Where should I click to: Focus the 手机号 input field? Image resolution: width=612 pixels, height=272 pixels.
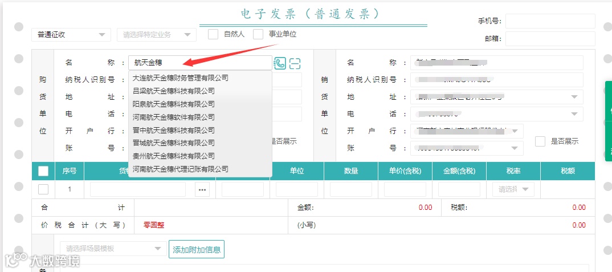click(x=550, y=21)
